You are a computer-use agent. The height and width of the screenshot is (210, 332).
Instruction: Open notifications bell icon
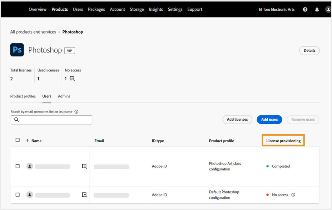point(317,9)
